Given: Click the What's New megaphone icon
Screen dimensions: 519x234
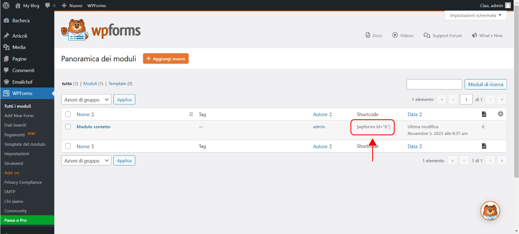Looking at the screenshot, I should [x=474, y=35].
